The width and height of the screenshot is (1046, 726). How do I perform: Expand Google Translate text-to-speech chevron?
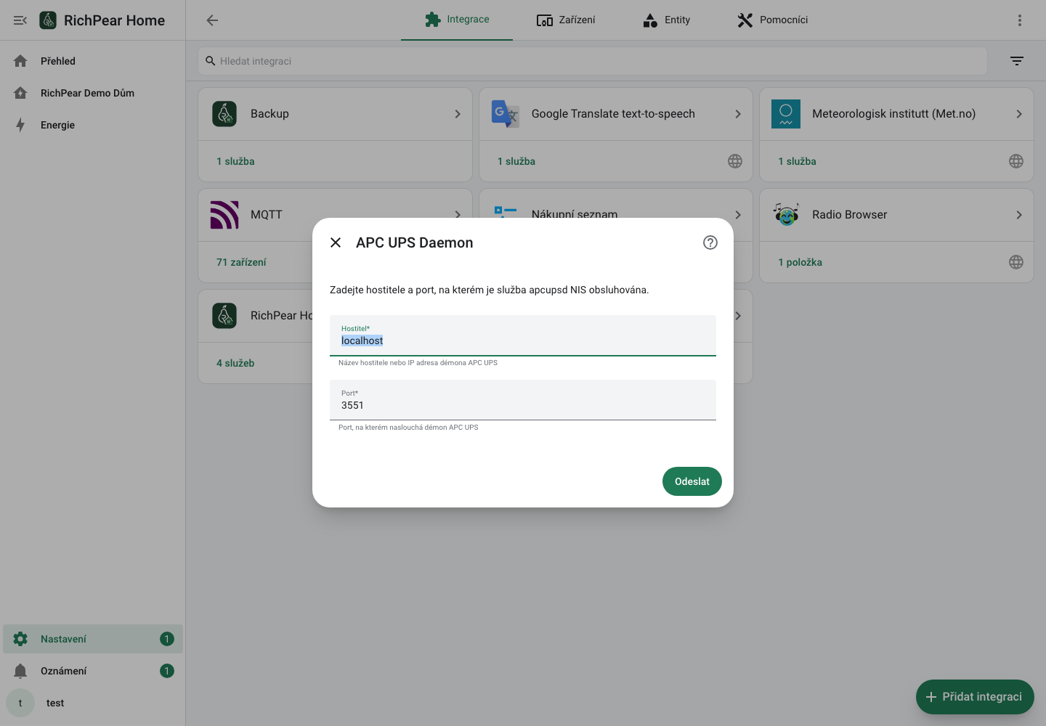pyautogui.click(x=738, y=114)
